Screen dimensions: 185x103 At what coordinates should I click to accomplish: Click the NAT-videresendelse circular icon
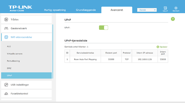(6, 37)
